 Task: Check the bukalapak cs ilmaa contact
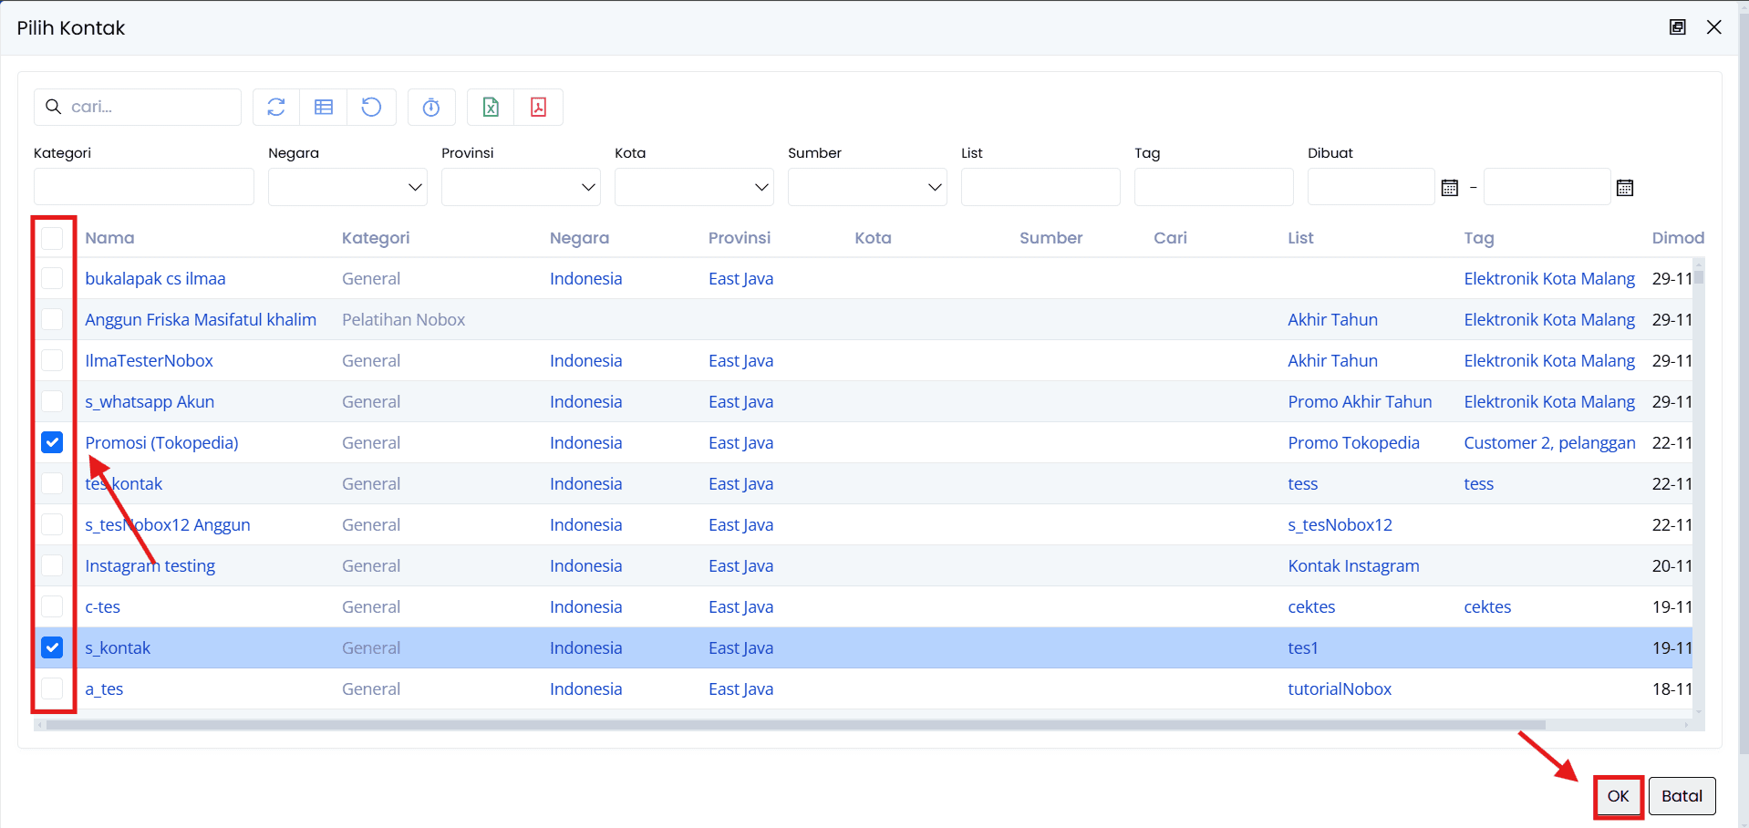pos(52,278)
